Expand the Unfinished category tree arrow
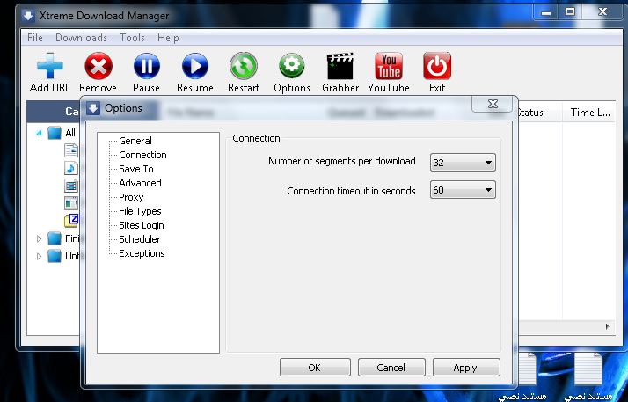Viewport: 628px width, 402px height. [x=39, y=256]
